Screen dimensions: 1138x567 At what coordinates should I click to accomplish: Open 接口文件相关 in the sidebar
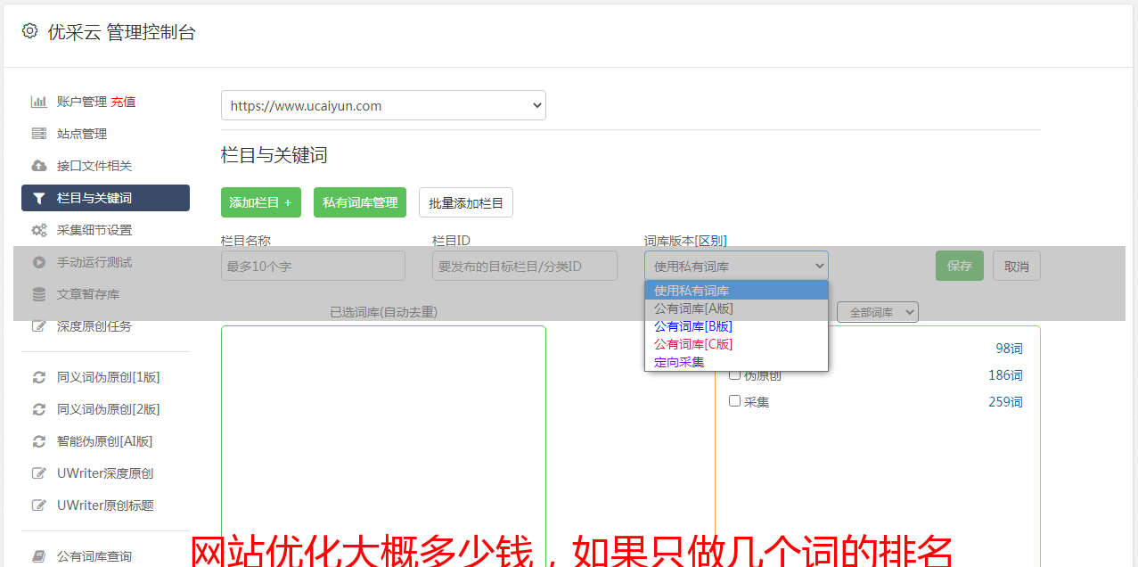[x=94, y=166]
